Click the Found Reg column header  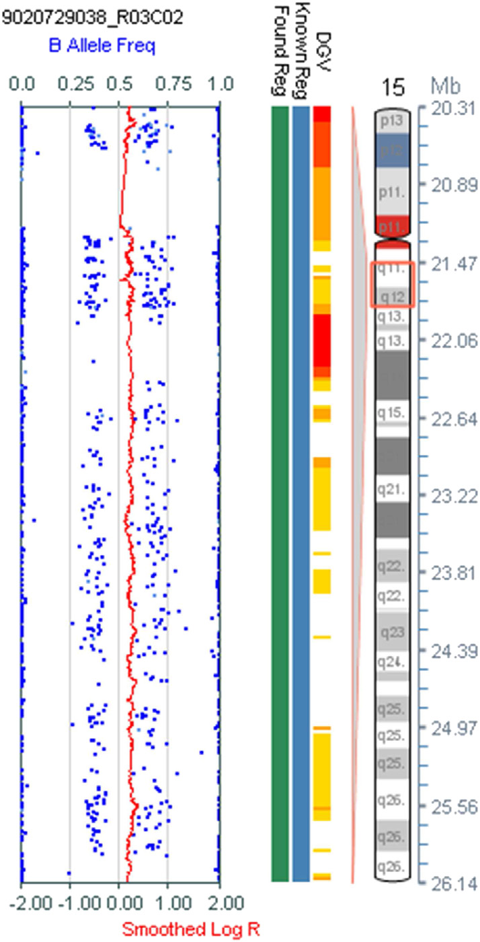[280, 47]
